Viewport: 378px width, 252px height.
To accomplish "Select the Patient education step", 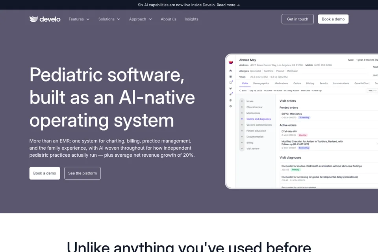I will point(256,131).
